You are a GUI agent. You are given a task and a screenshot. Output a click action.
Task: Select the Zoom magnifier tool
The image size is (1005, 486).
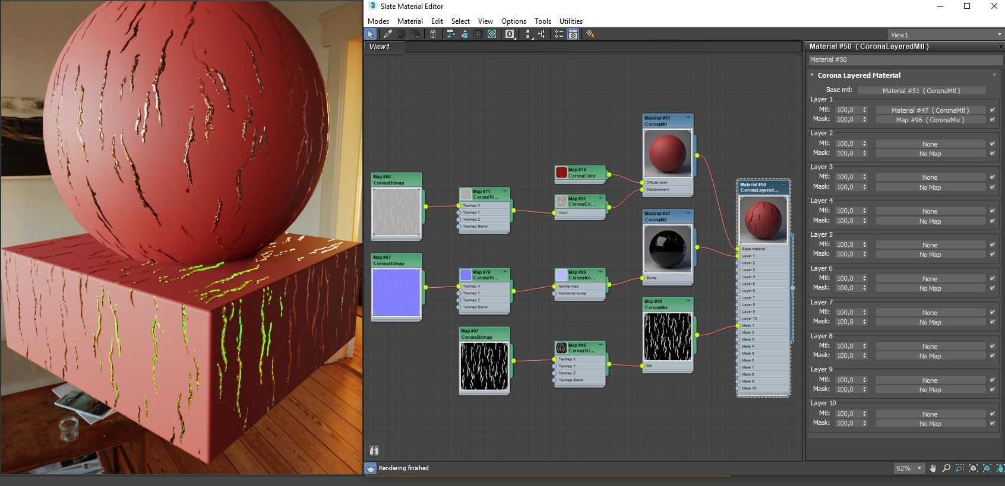click(x=946, y=468)
